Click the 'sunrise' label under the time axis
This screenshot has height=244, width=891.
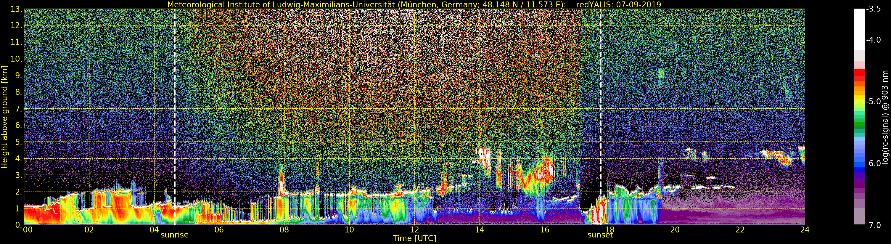click(175, 235)
